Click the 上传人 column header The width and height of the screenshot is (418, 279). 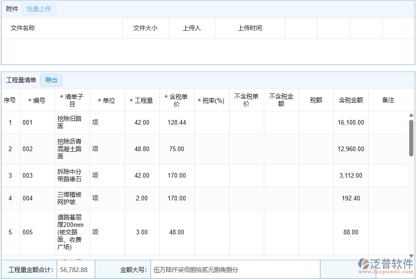191,28
